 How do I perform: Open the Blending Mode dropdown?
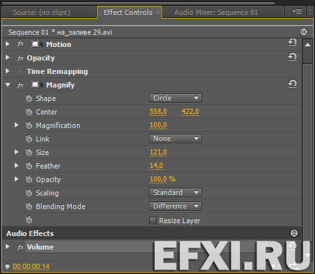tap(175, 206)
